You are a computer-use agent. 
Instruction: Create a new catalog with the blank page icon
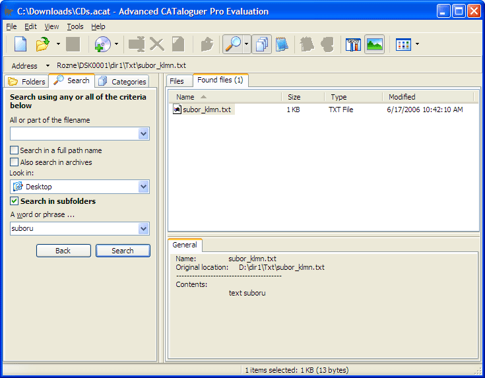pos(20,44)
